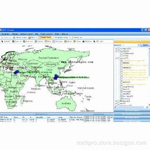Open the About me icon

pyautogui.click(x=72, y=37)
